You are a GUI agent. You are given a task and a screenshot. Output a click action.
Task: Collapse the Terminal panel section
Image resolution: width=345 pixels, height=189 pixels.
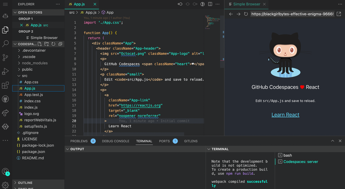pyautogui.click(x=276, y=149)
